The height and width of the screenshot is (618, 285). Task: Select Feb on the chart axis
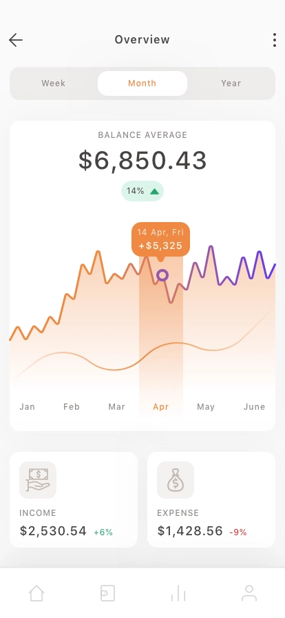[72, 407]
